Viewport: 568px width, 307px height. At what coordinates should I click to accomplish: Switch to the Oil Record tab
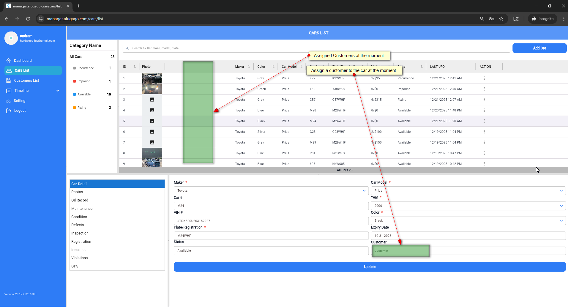pos(80,200)
